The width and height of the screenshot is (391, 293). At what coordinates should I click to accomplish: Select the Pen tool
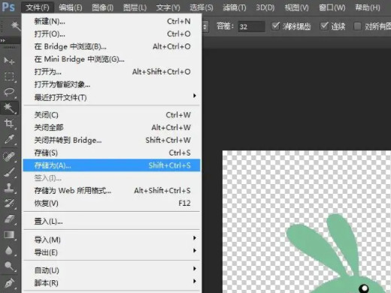click(9, 283)
